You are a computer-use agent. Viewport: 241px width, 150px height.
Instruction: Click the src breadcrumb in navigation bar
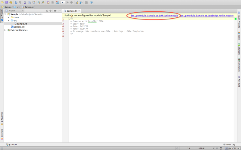click(x=17, y=7)
